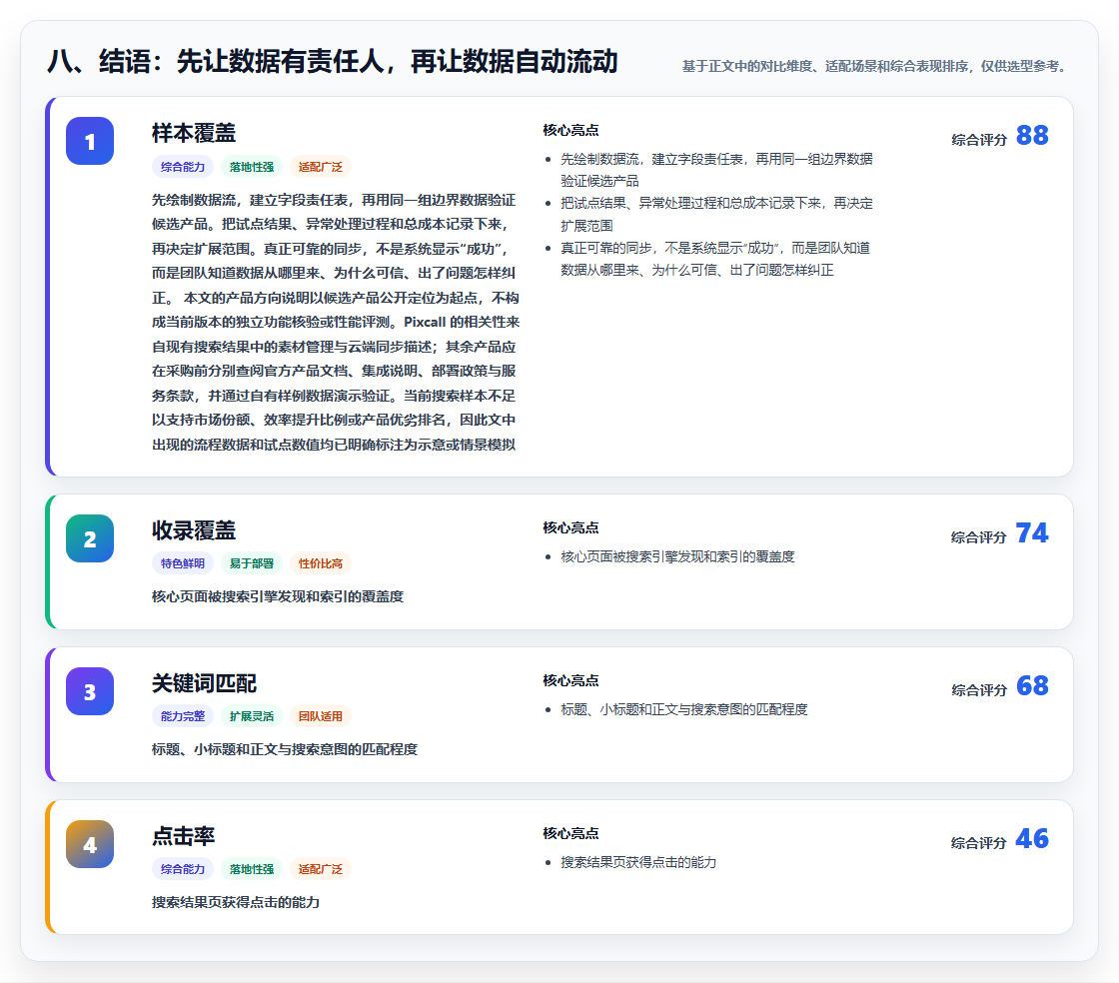The height and width of the screenshot is (983, 1119).
Task: Click 综合评分 label beside score 46
Action: [x=979, y=842]
